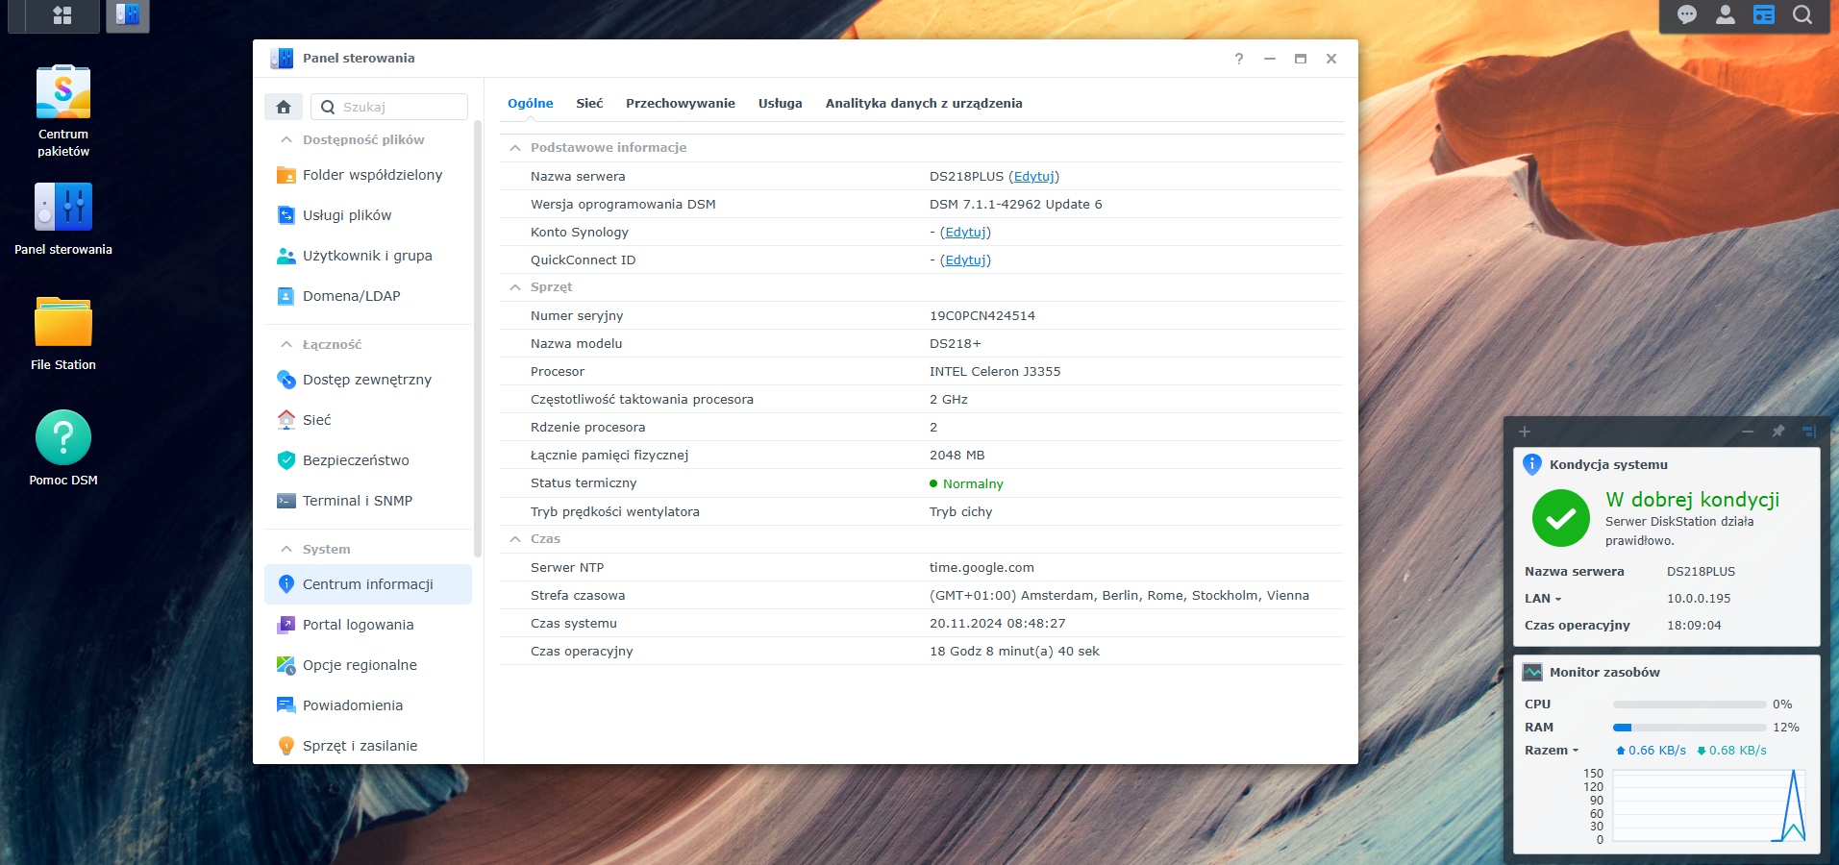Add a widget with the plus icon
Viewport: 1839px width, 865px height.
pyautogui.click(x=1525, y=432)
